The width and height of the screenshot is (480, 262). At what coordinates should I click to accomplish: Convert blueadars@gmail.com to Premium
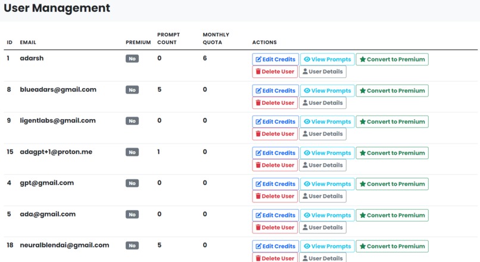392,91
